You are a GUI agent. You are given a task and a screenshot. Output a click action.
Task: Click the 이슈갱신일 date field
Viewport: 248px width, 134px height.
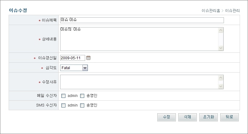[x=72, y=58]
